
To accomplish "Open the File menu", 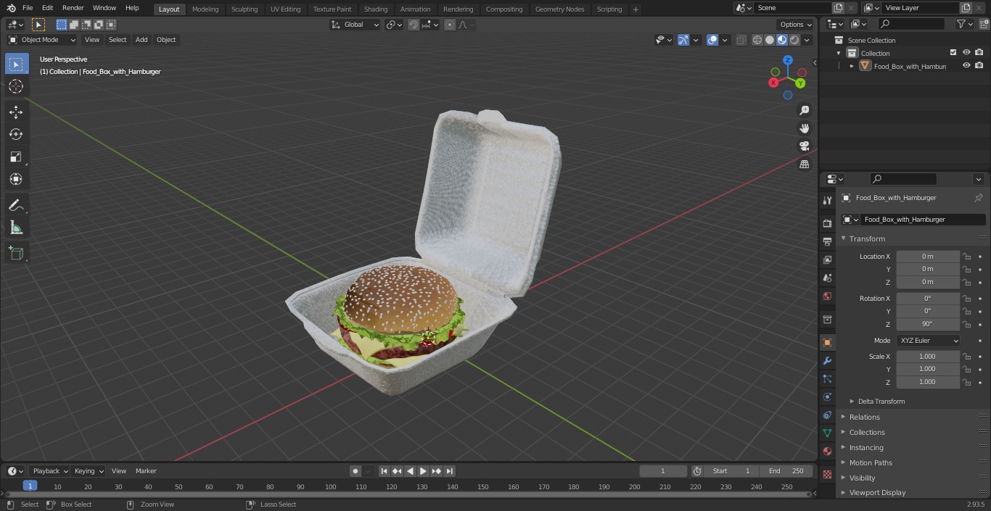I will click(28, 8).
